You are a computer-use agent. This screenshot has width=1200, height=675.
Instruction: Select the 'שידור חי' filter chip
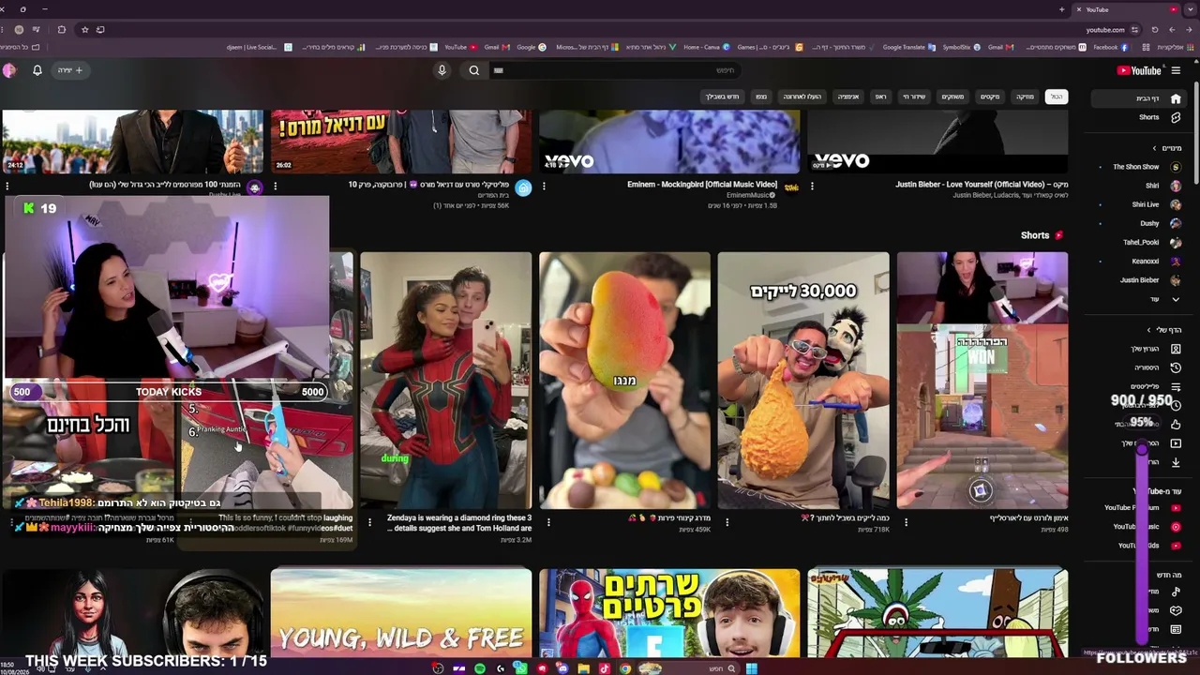click(914, 97)
